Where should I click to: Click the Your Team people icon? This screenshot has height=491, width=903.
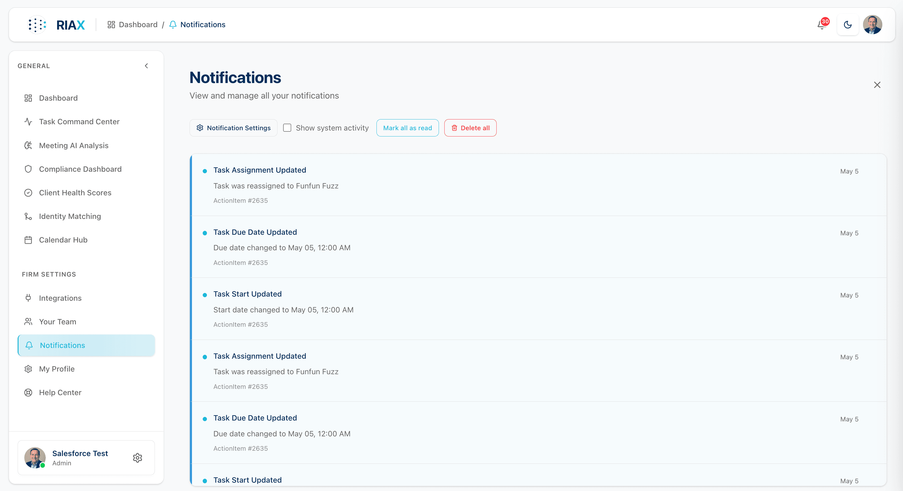28,321
